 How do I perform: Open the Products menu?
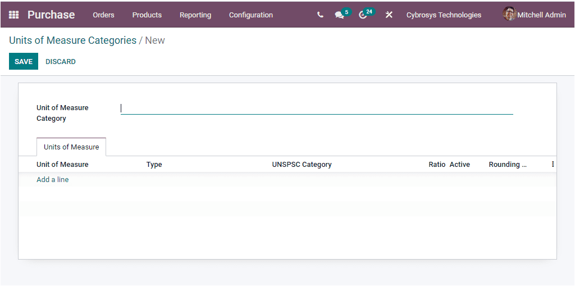pos(147,15)
